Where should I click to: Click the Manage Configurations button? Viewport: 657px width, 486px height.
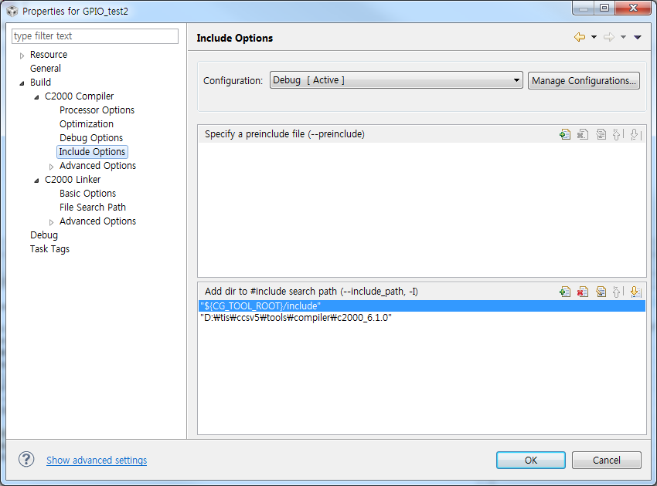coord(584,79)
